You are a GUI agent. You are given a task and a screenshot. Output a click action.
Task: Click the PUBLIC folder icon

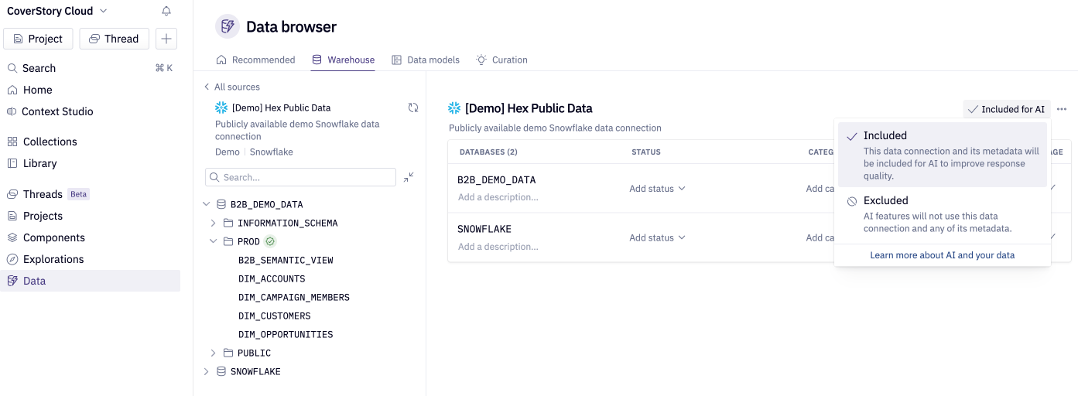tap(228, 353)
